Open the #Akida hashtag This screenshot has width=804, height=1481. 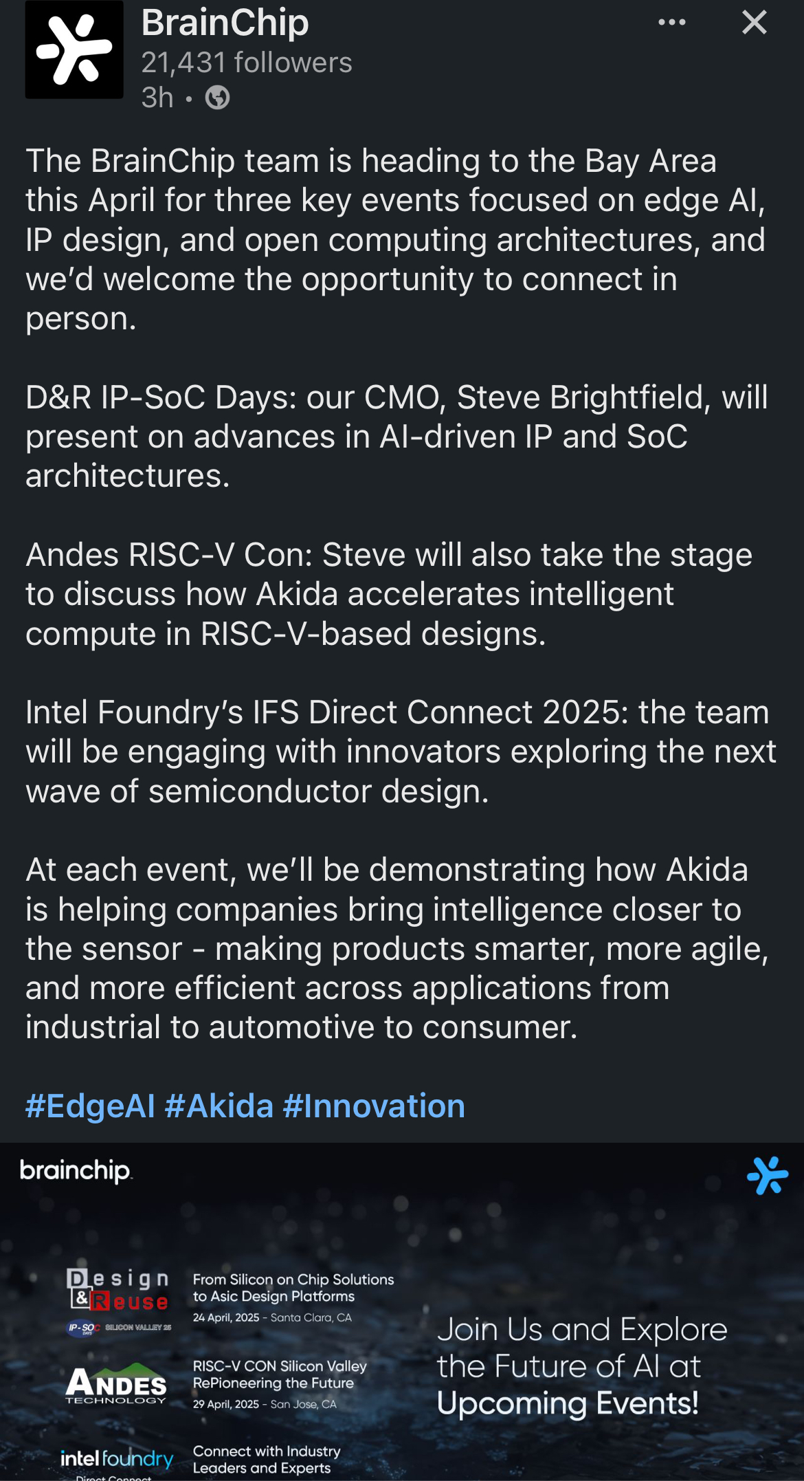(x=219, y=1106)
